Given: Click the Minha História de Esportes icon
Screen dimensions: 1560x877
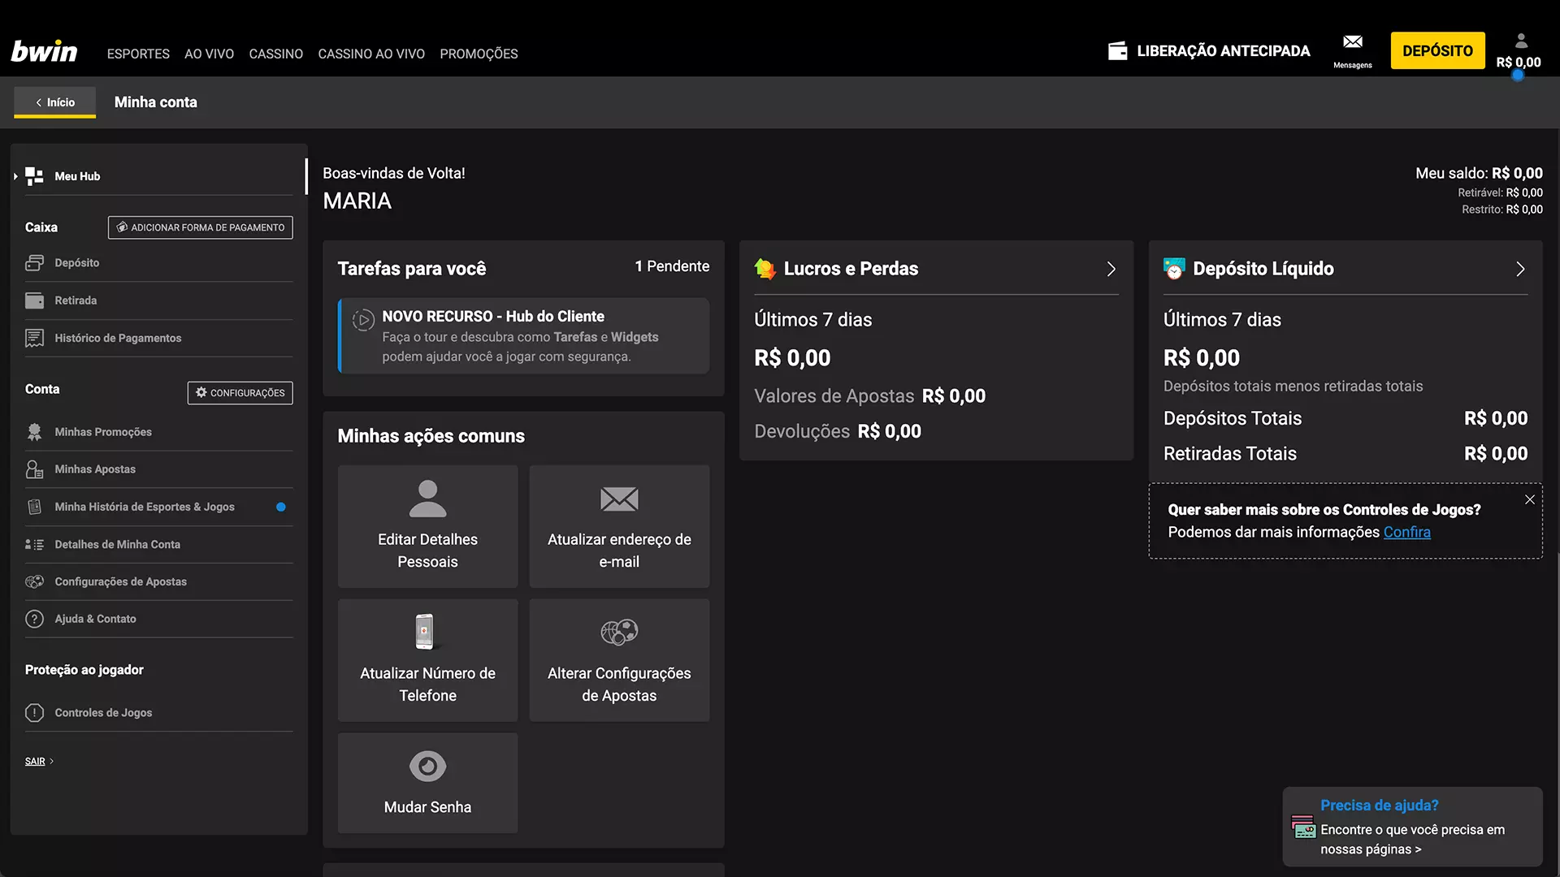Looking at the screenshot, I should click(x=34, y=507).
